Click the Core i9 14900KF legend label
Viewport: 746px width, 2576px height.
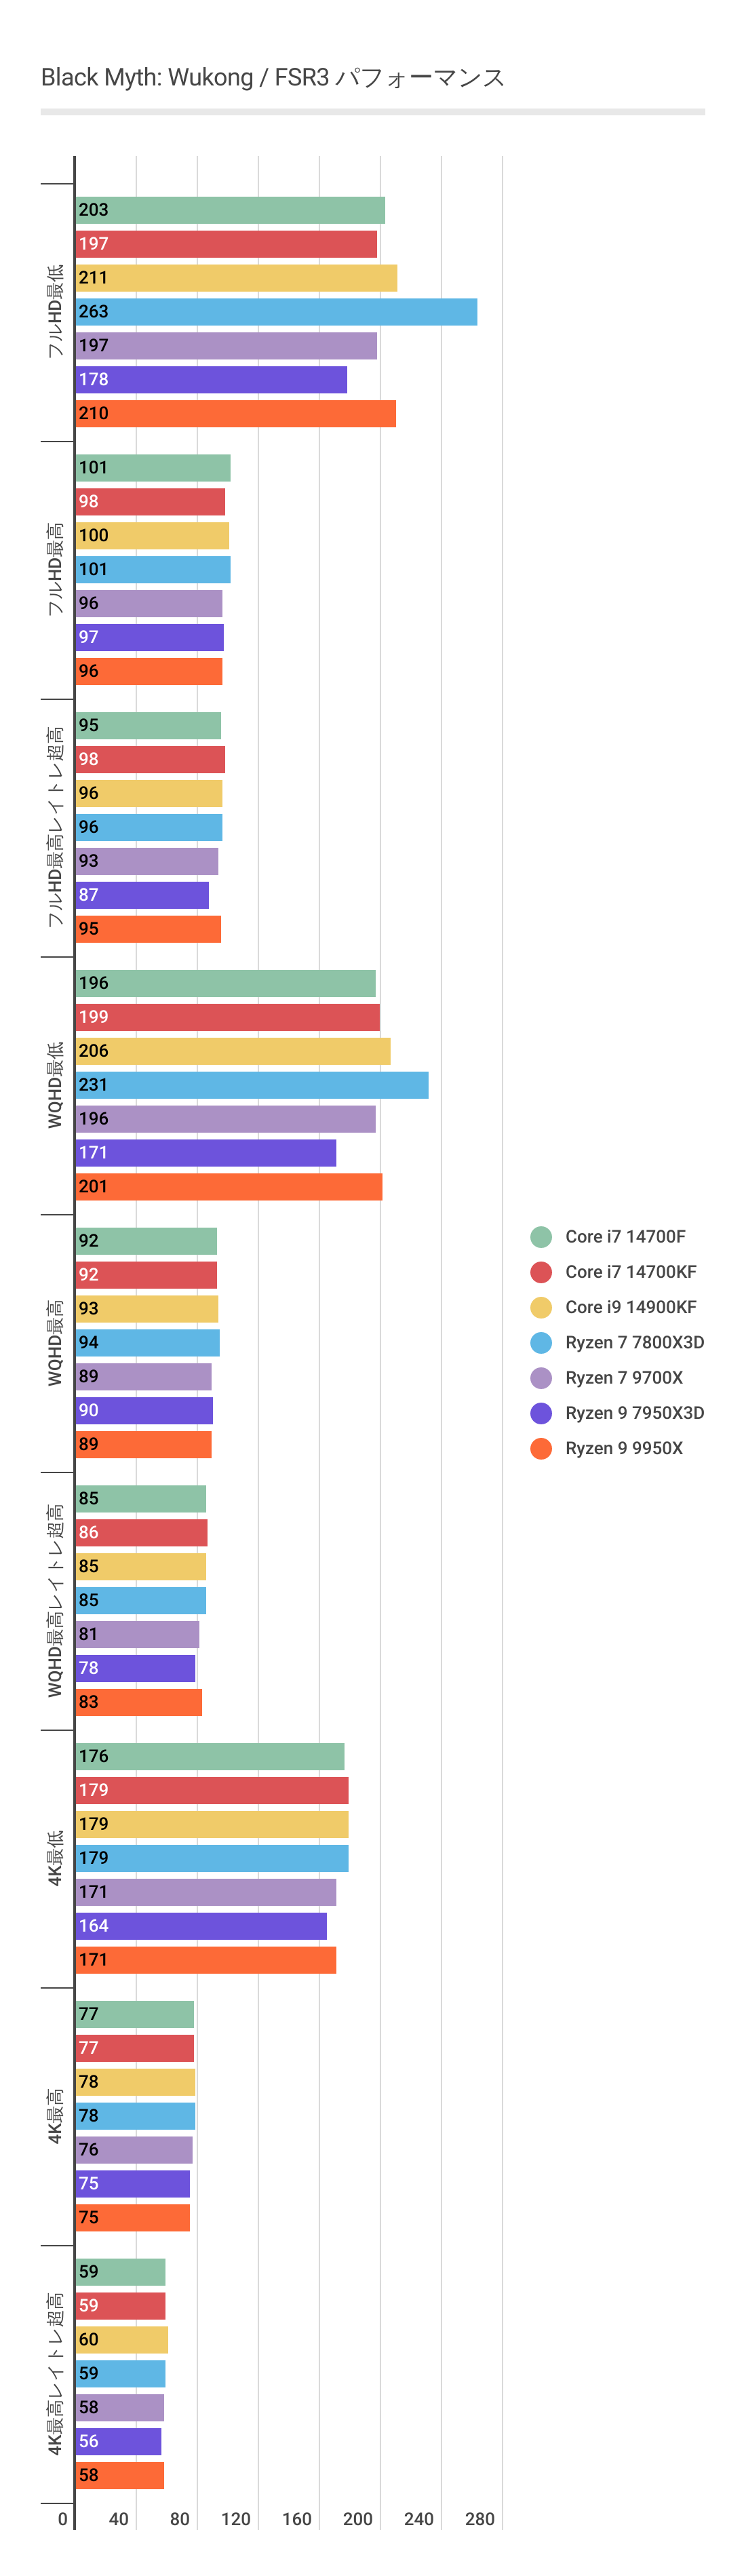coord(630,1307)
